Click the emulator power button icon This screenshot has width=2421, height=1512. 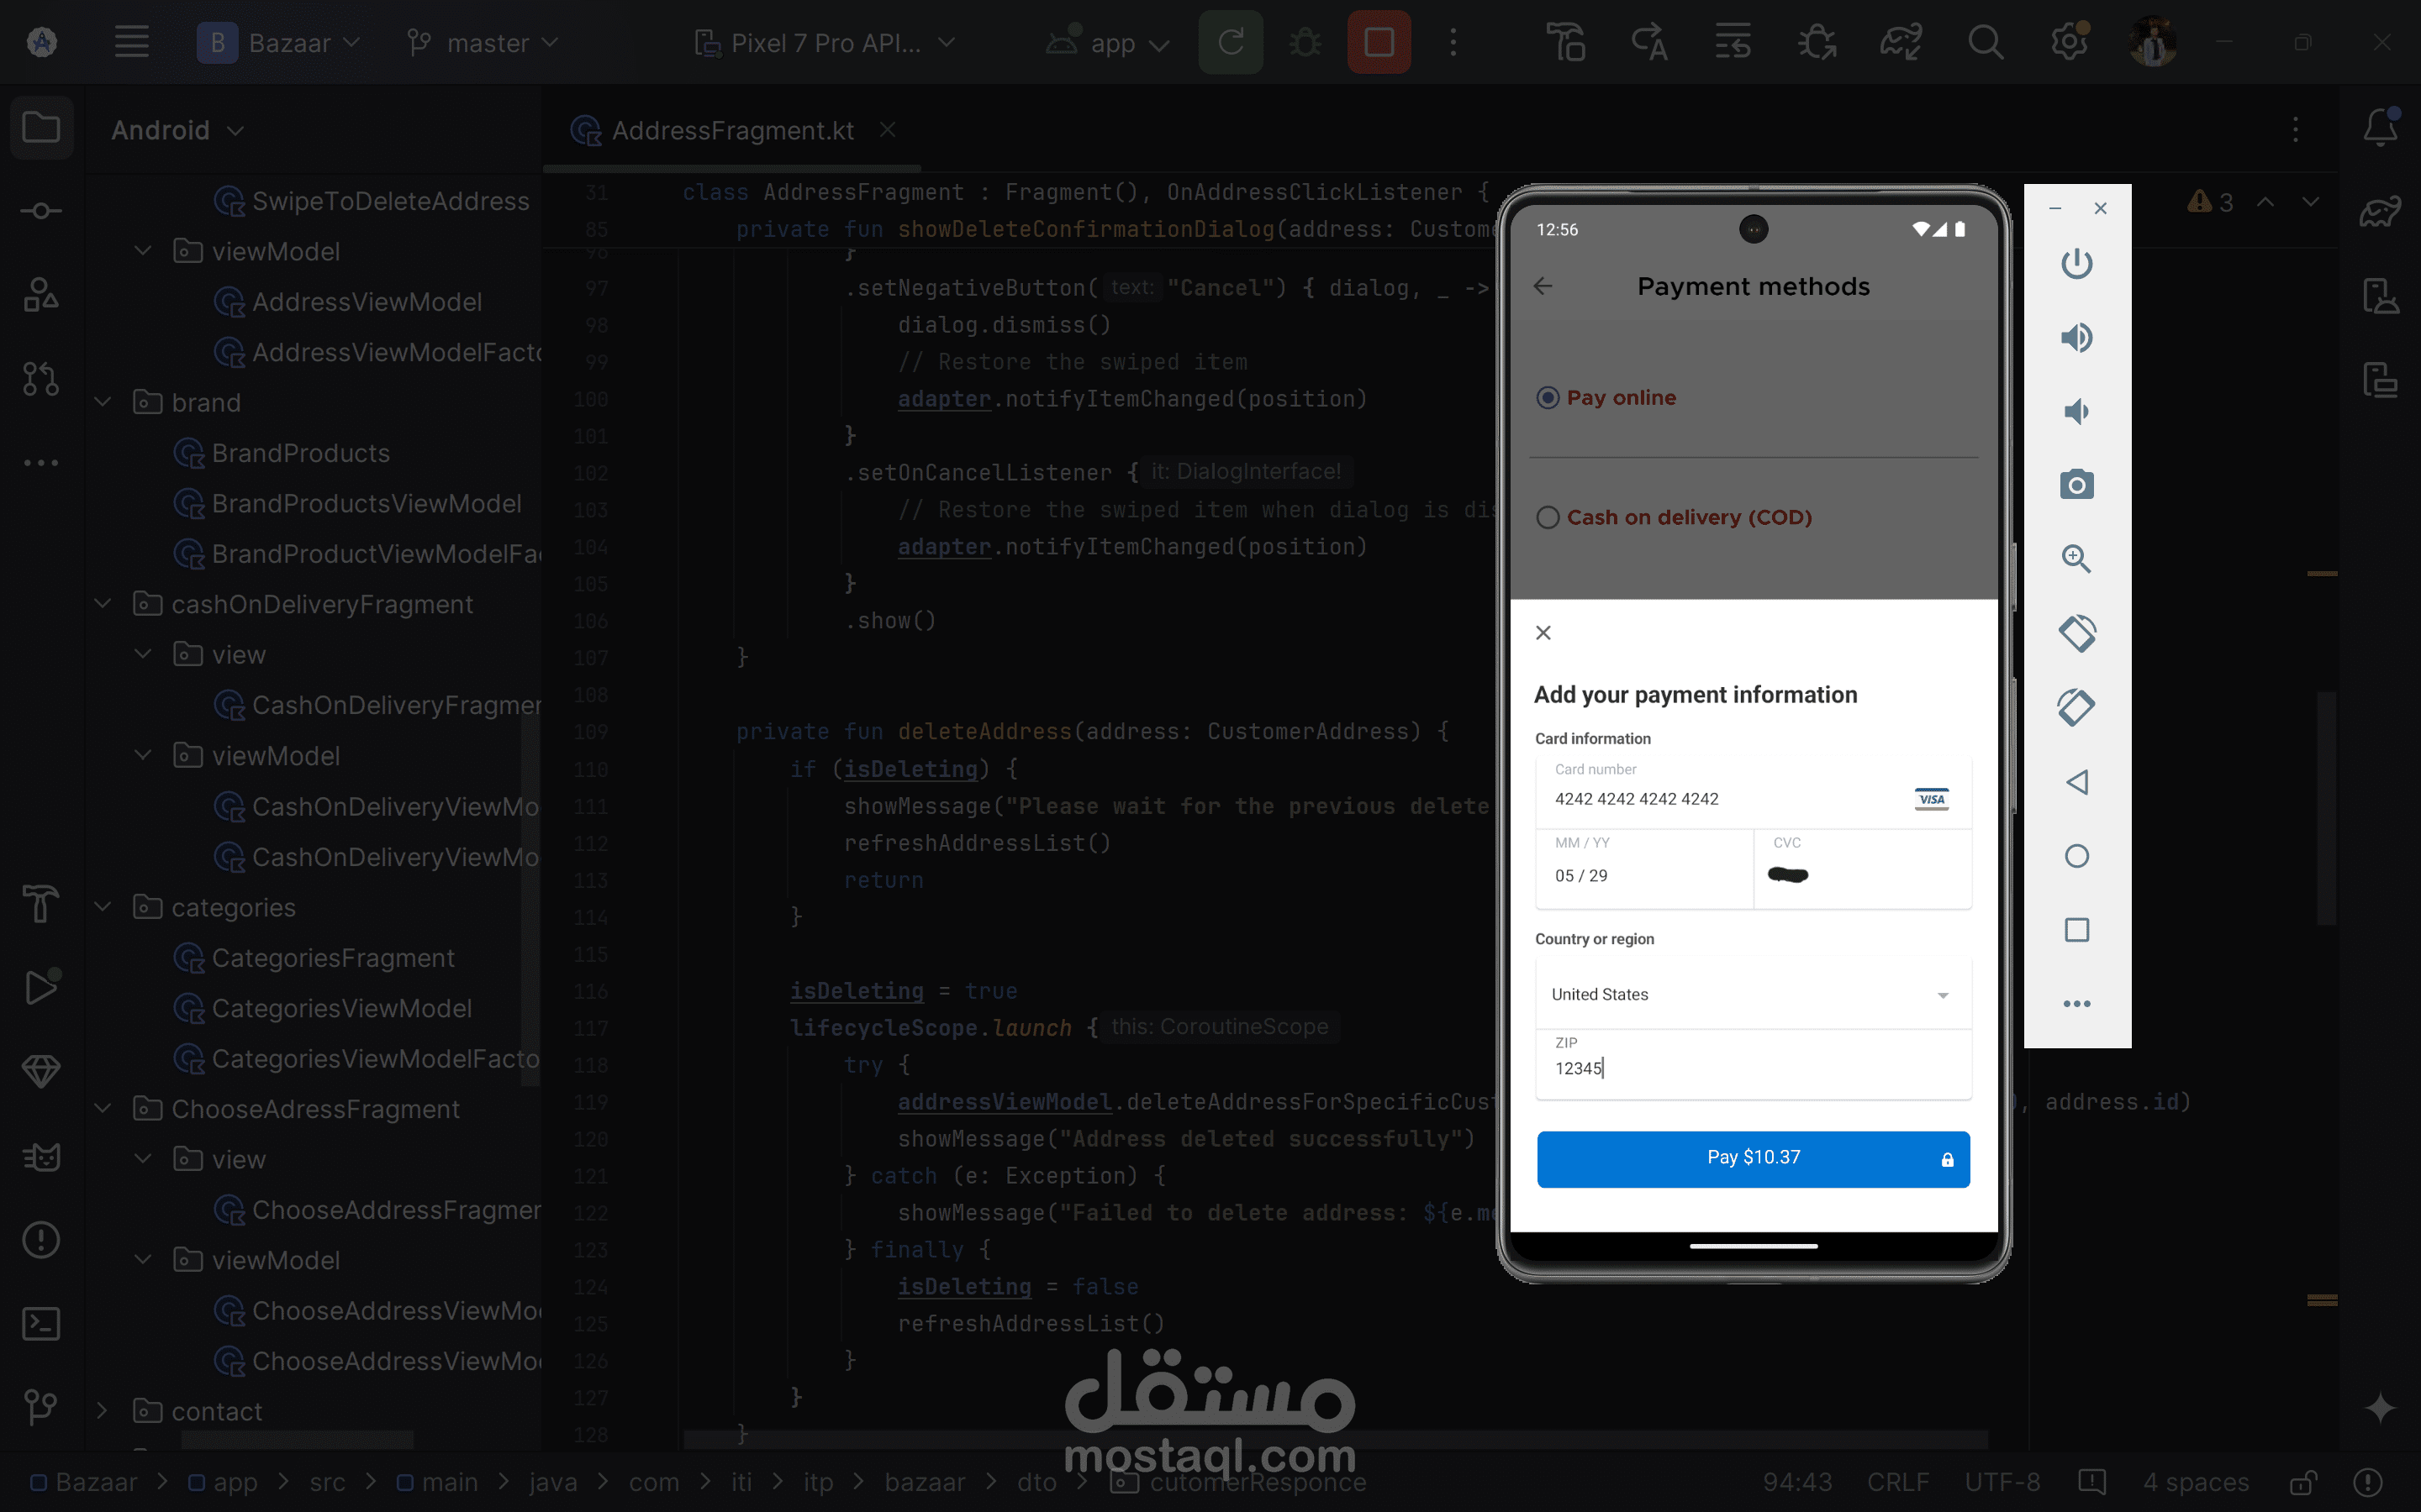2076,263
